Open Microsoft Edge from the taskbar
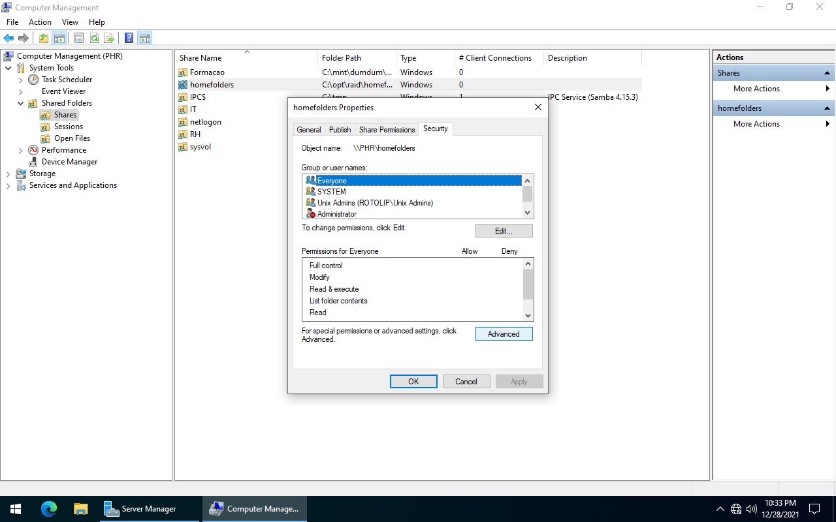 (x=49, y=509)
